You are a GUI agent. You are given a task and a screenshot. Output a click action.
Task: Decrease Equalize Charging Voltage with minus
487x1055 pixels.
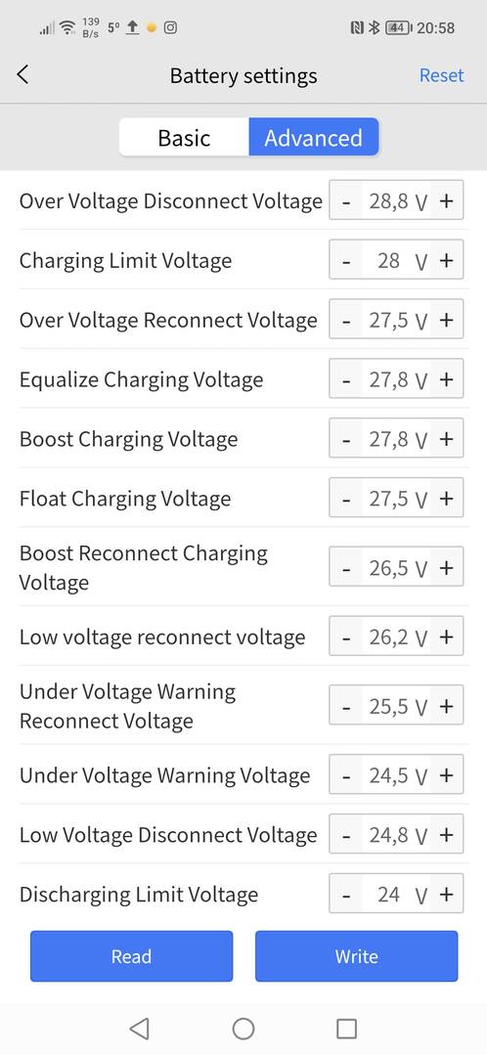pyautogui.click(x=346, y=380)
